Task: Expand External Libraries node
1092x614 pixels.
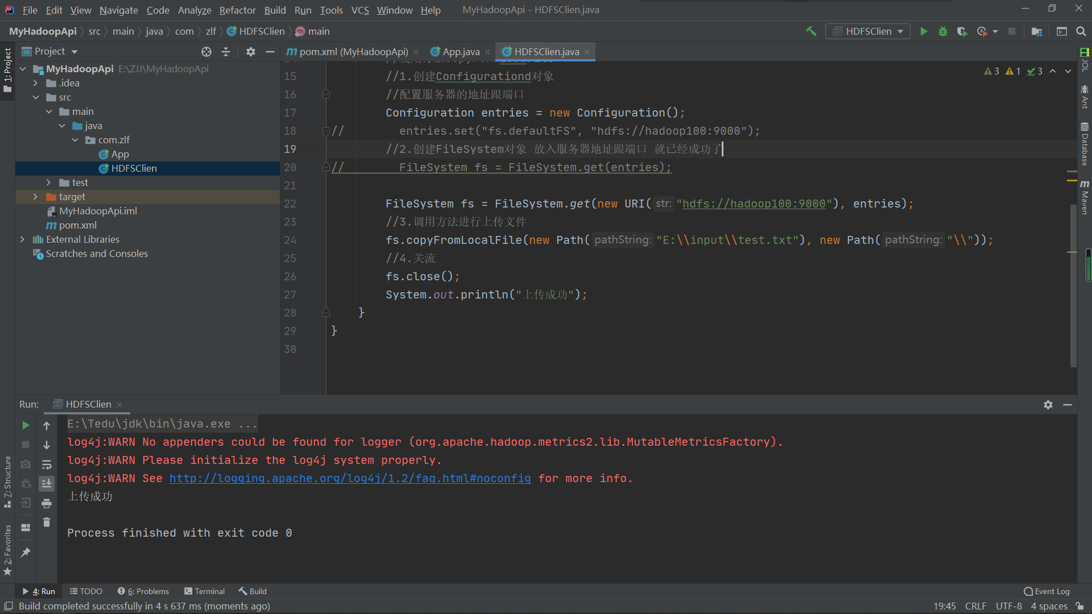Action: coord(22,239)
